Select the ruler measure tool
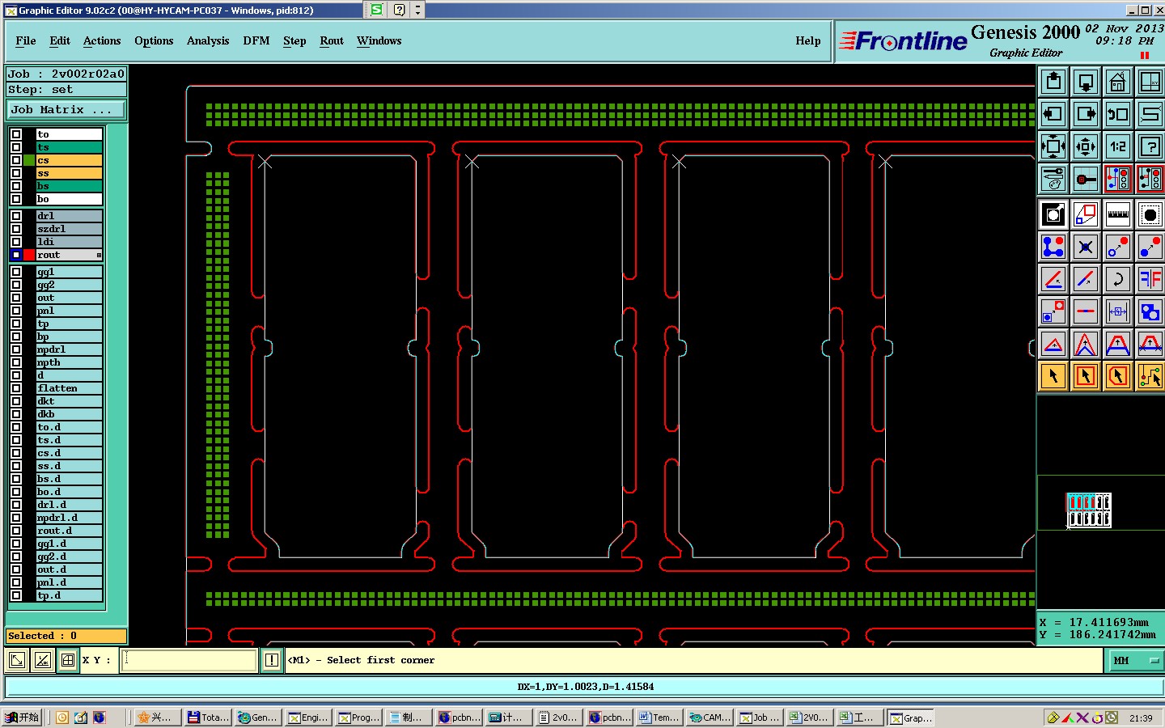Screen dimensions: 1165x728 [1118, 214]
